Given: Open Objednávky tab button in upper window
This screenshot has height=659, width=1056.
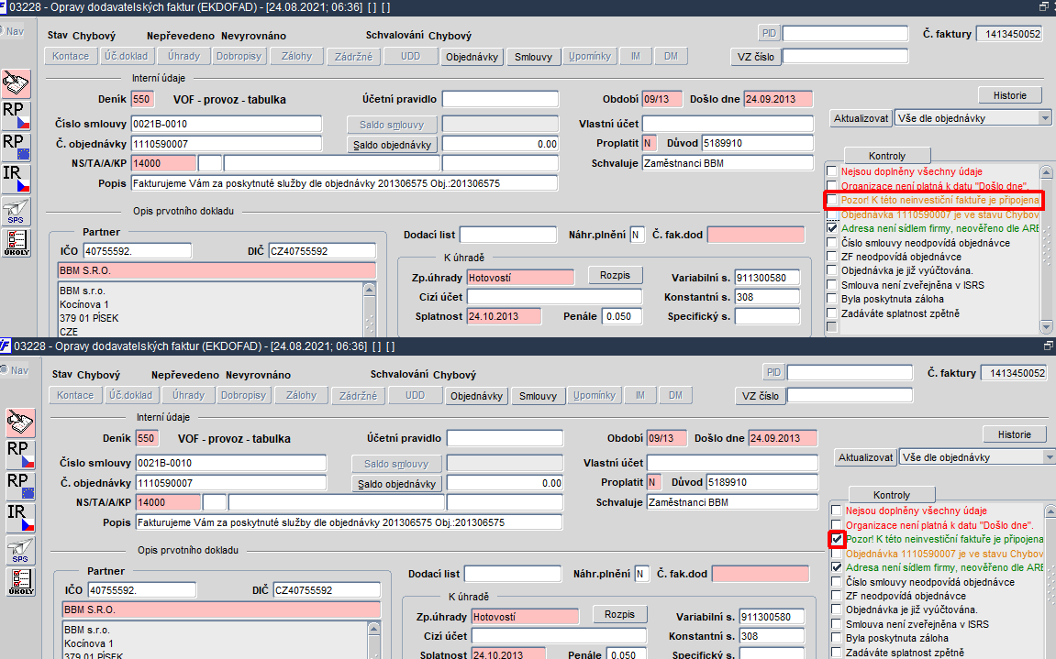Looking at the screenshot, I should (472, 57).
